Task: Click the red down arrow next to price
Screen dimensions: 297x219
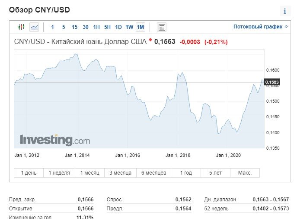Action: (150, 40)
